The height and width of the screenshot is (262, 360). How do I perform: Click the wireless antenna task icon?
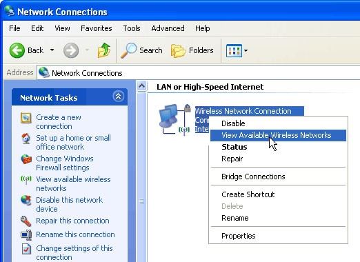[x=26, y=179]
